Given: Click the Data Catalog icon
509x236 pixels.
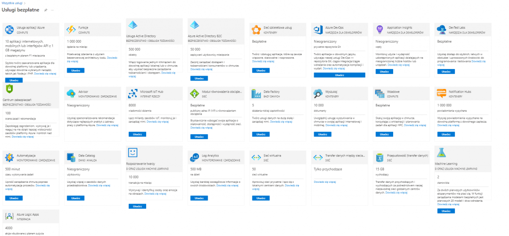Looking at the screenshot, I should [71, 158].
